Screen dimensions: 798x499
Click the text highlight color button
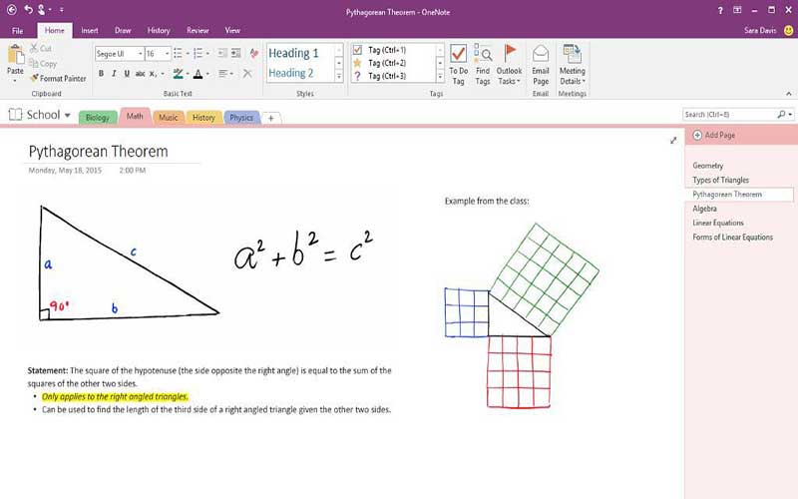pyautogui.click(x=179, y=73)
